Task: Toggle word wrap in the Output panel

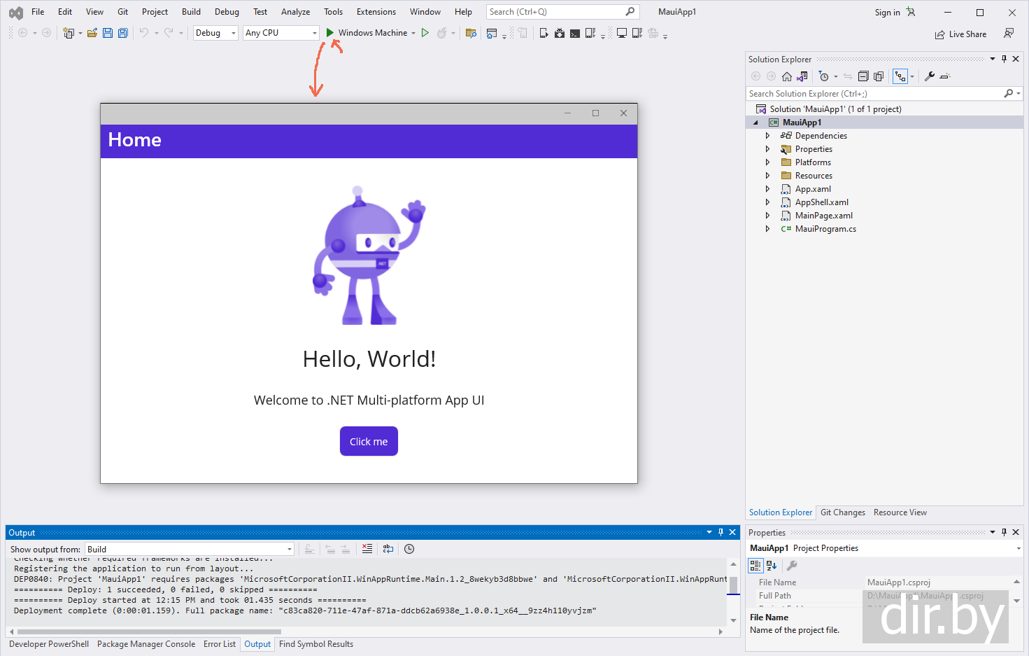Action: pos(388,550)
